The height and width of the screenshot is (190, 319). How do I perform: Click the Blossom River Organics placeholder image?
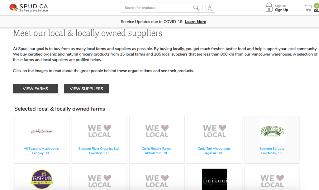(99, 131)
